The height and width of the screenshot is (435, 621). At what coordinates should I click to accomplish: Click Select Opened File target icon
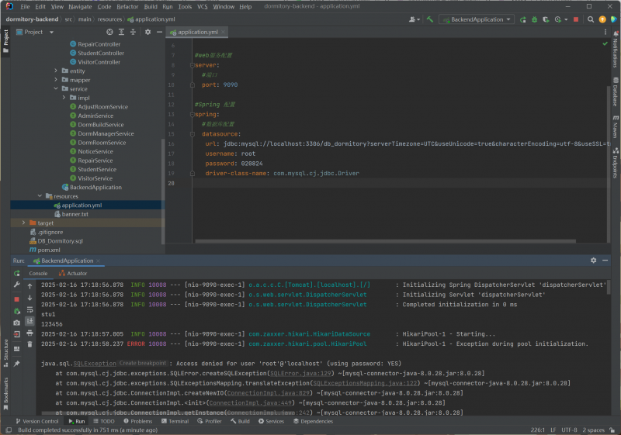click(x=109, y=32)
